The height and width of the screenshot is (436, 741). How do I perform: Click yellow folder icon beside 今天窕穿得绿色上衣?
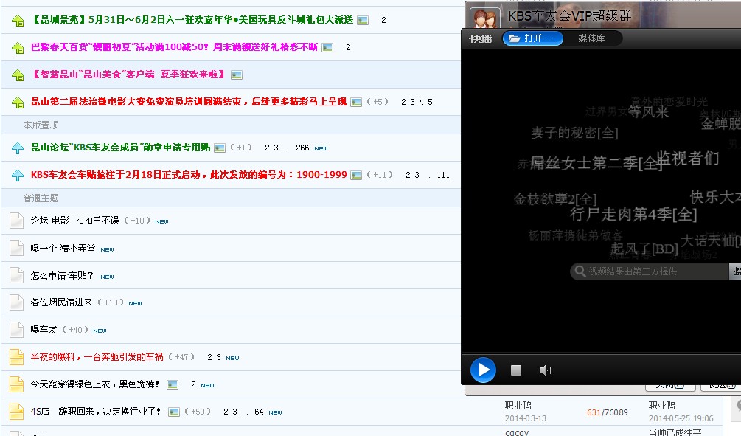[16, 384]
